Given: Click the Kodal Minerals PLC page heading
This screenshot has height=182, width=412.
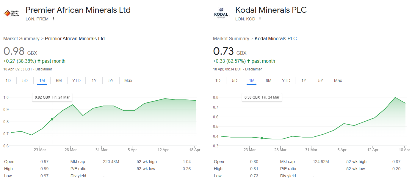Looking at the screenshot, I should [x=271, y=10].
